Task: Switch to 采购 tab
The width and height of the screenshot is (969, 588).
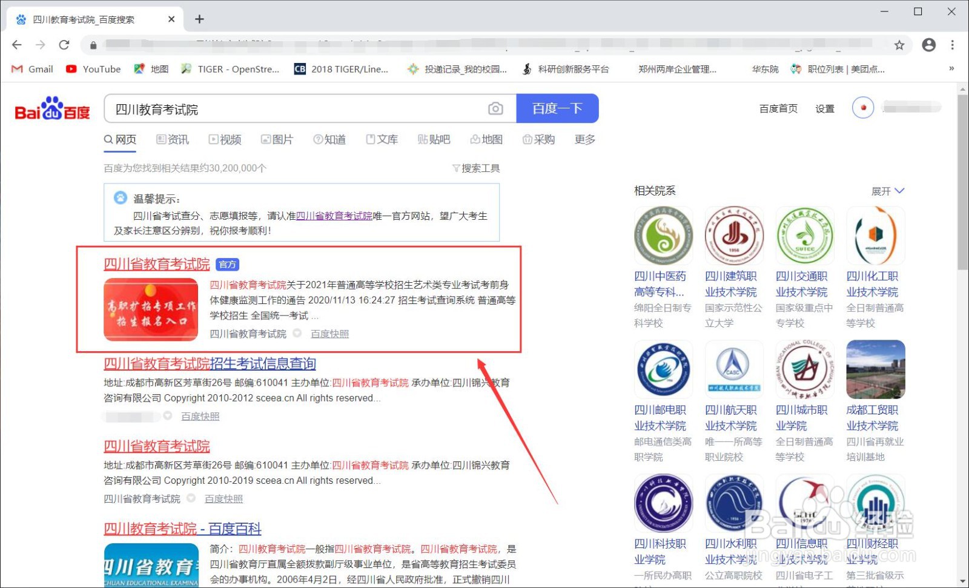Action: tap(539, 140)
